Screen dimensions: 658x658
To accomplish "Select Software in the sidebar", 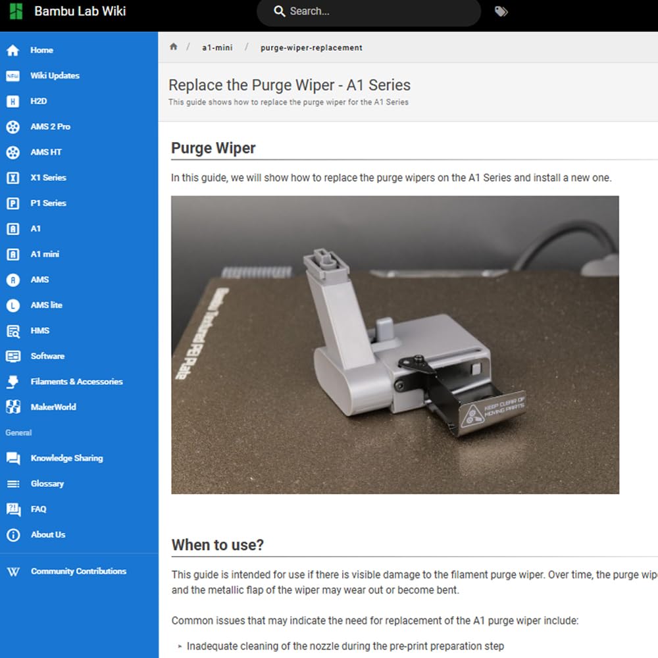I will (x=47, y=356).
